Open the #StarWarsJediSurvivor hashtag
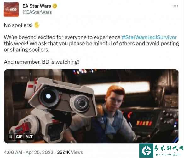This screenshot has width=184, height=158. point(149,37)
